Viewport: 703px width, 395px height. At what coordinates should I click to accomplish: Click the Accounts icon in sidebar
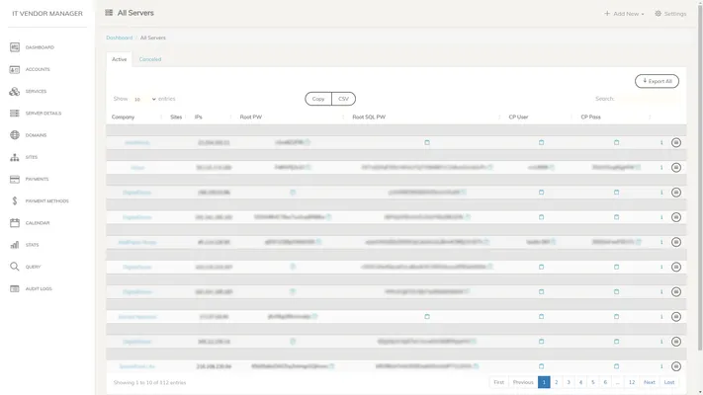pyautogui.click(x=15, y=69)
